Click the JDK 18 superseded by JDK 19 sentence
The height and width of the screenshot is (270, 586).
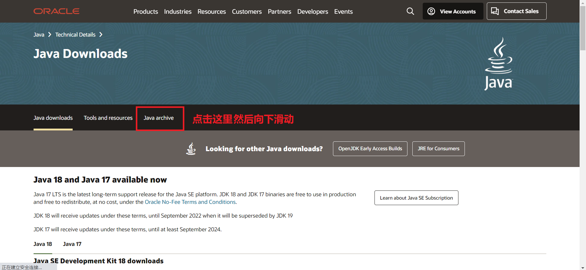coord(163,216)
